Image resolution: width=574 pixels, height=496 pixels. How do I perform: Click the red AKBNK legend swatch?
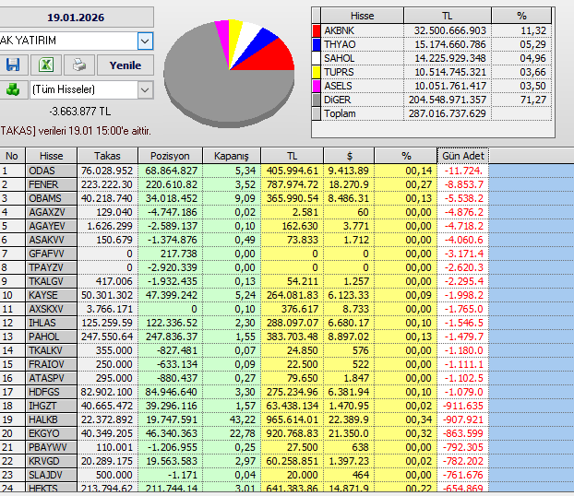[x=317, y=30]
